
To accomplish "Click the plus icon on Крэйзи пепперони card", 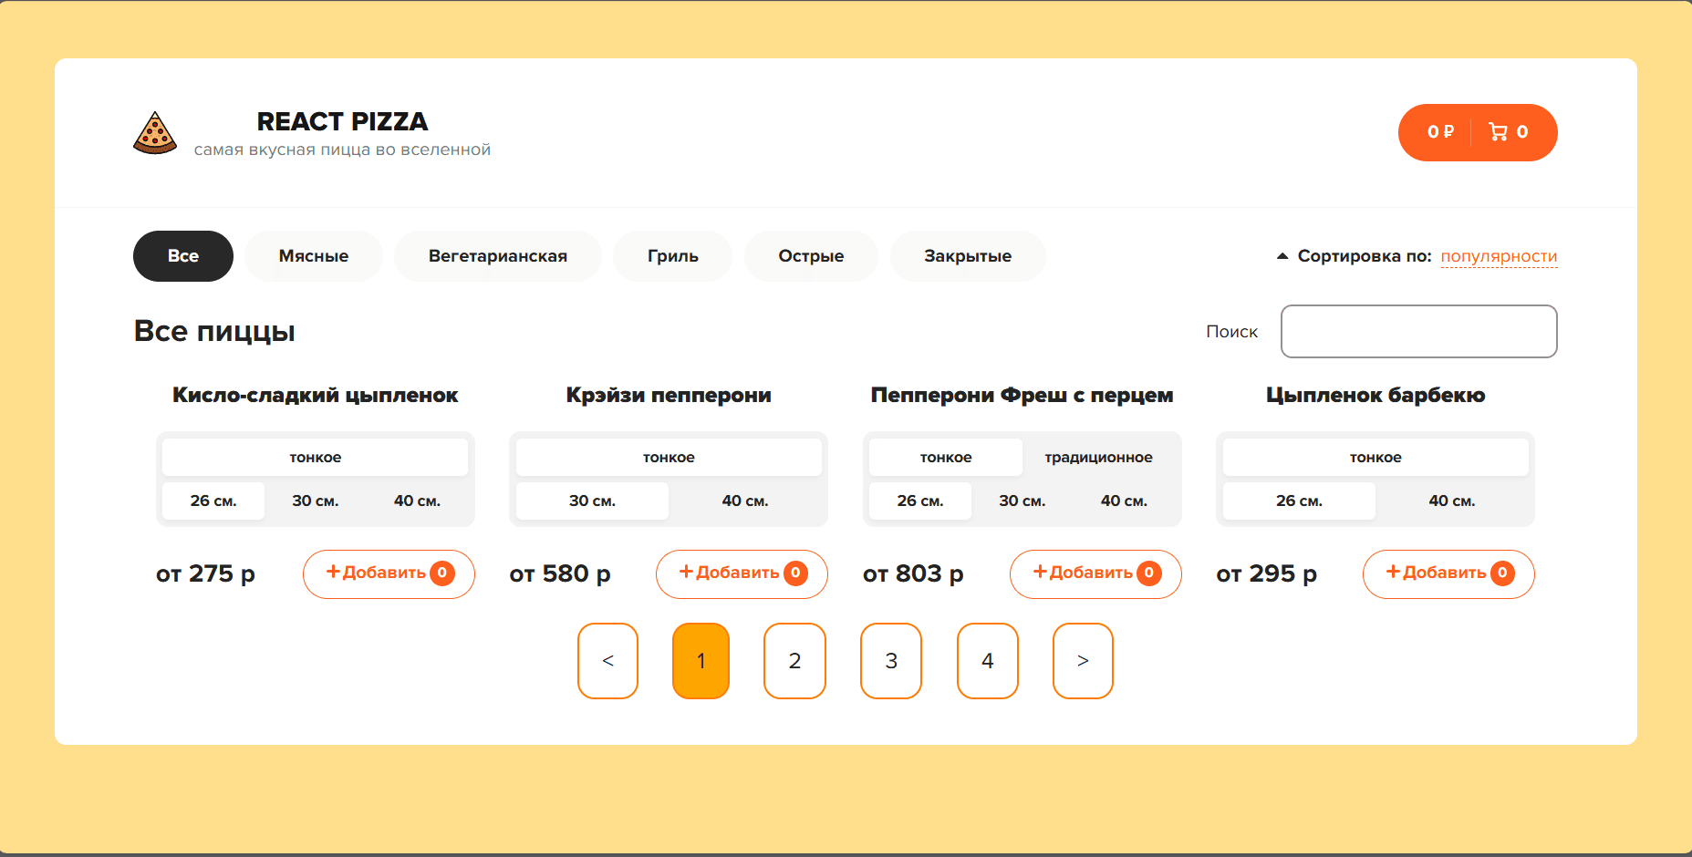I will (687, 571).
